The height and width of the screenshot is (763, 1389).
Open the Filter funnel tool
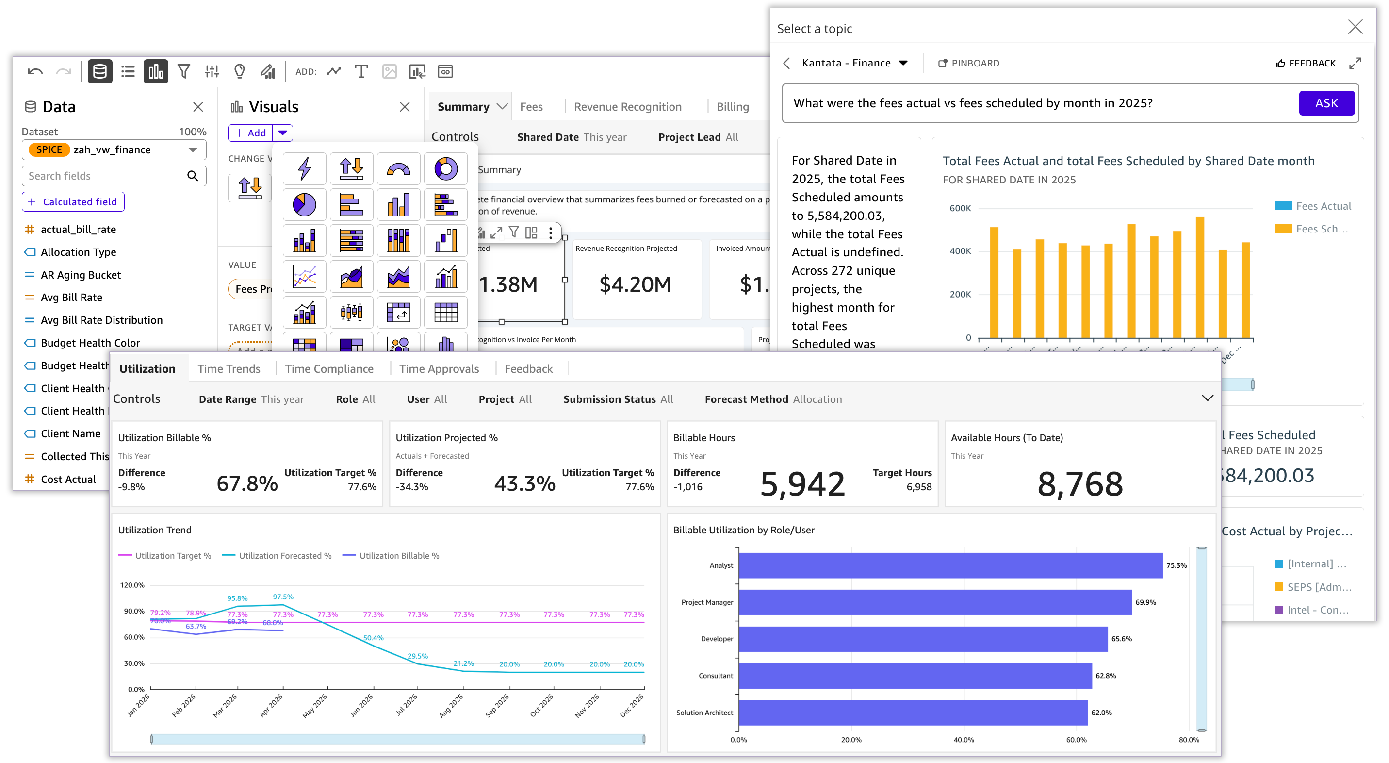point(184,71)
